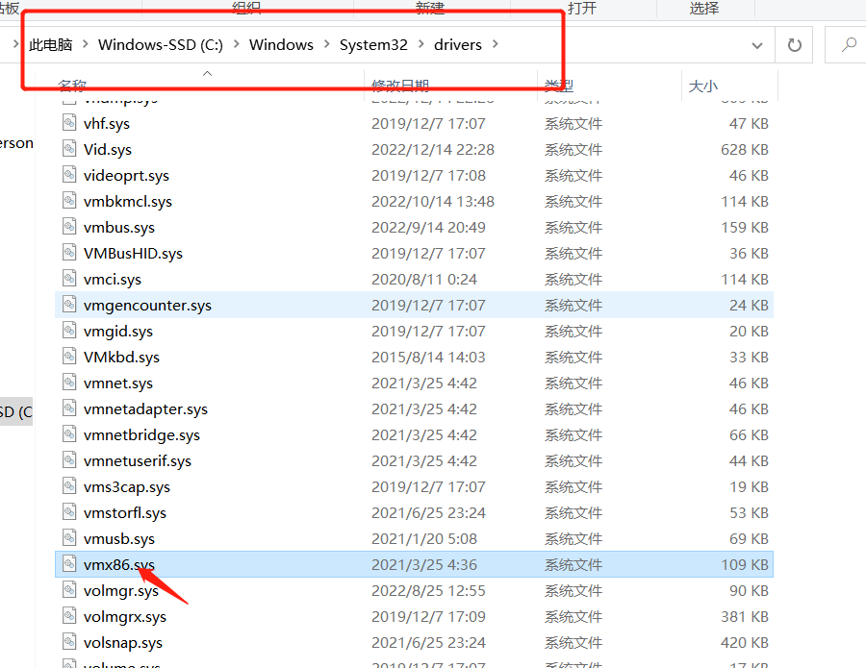Click the vhf.sys file icon
The height and width of the screenshot is (668, 866).
[69, 122]
